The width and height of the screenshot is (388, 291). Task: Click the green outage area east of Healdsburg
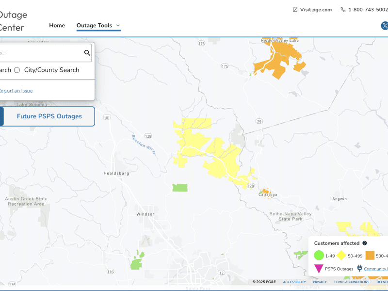[180, 187]
